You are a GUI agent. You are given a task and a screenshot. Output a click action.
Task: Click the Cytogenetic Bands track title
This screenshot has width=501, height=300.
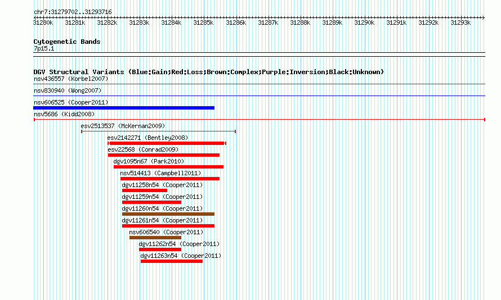[x=67, y=42]
